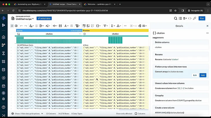Click the "14,278 Rows" status text
The height and width of the screenshot is (118, 211).
point(64,114)
